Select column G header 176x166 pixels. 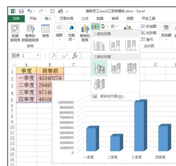155,65
